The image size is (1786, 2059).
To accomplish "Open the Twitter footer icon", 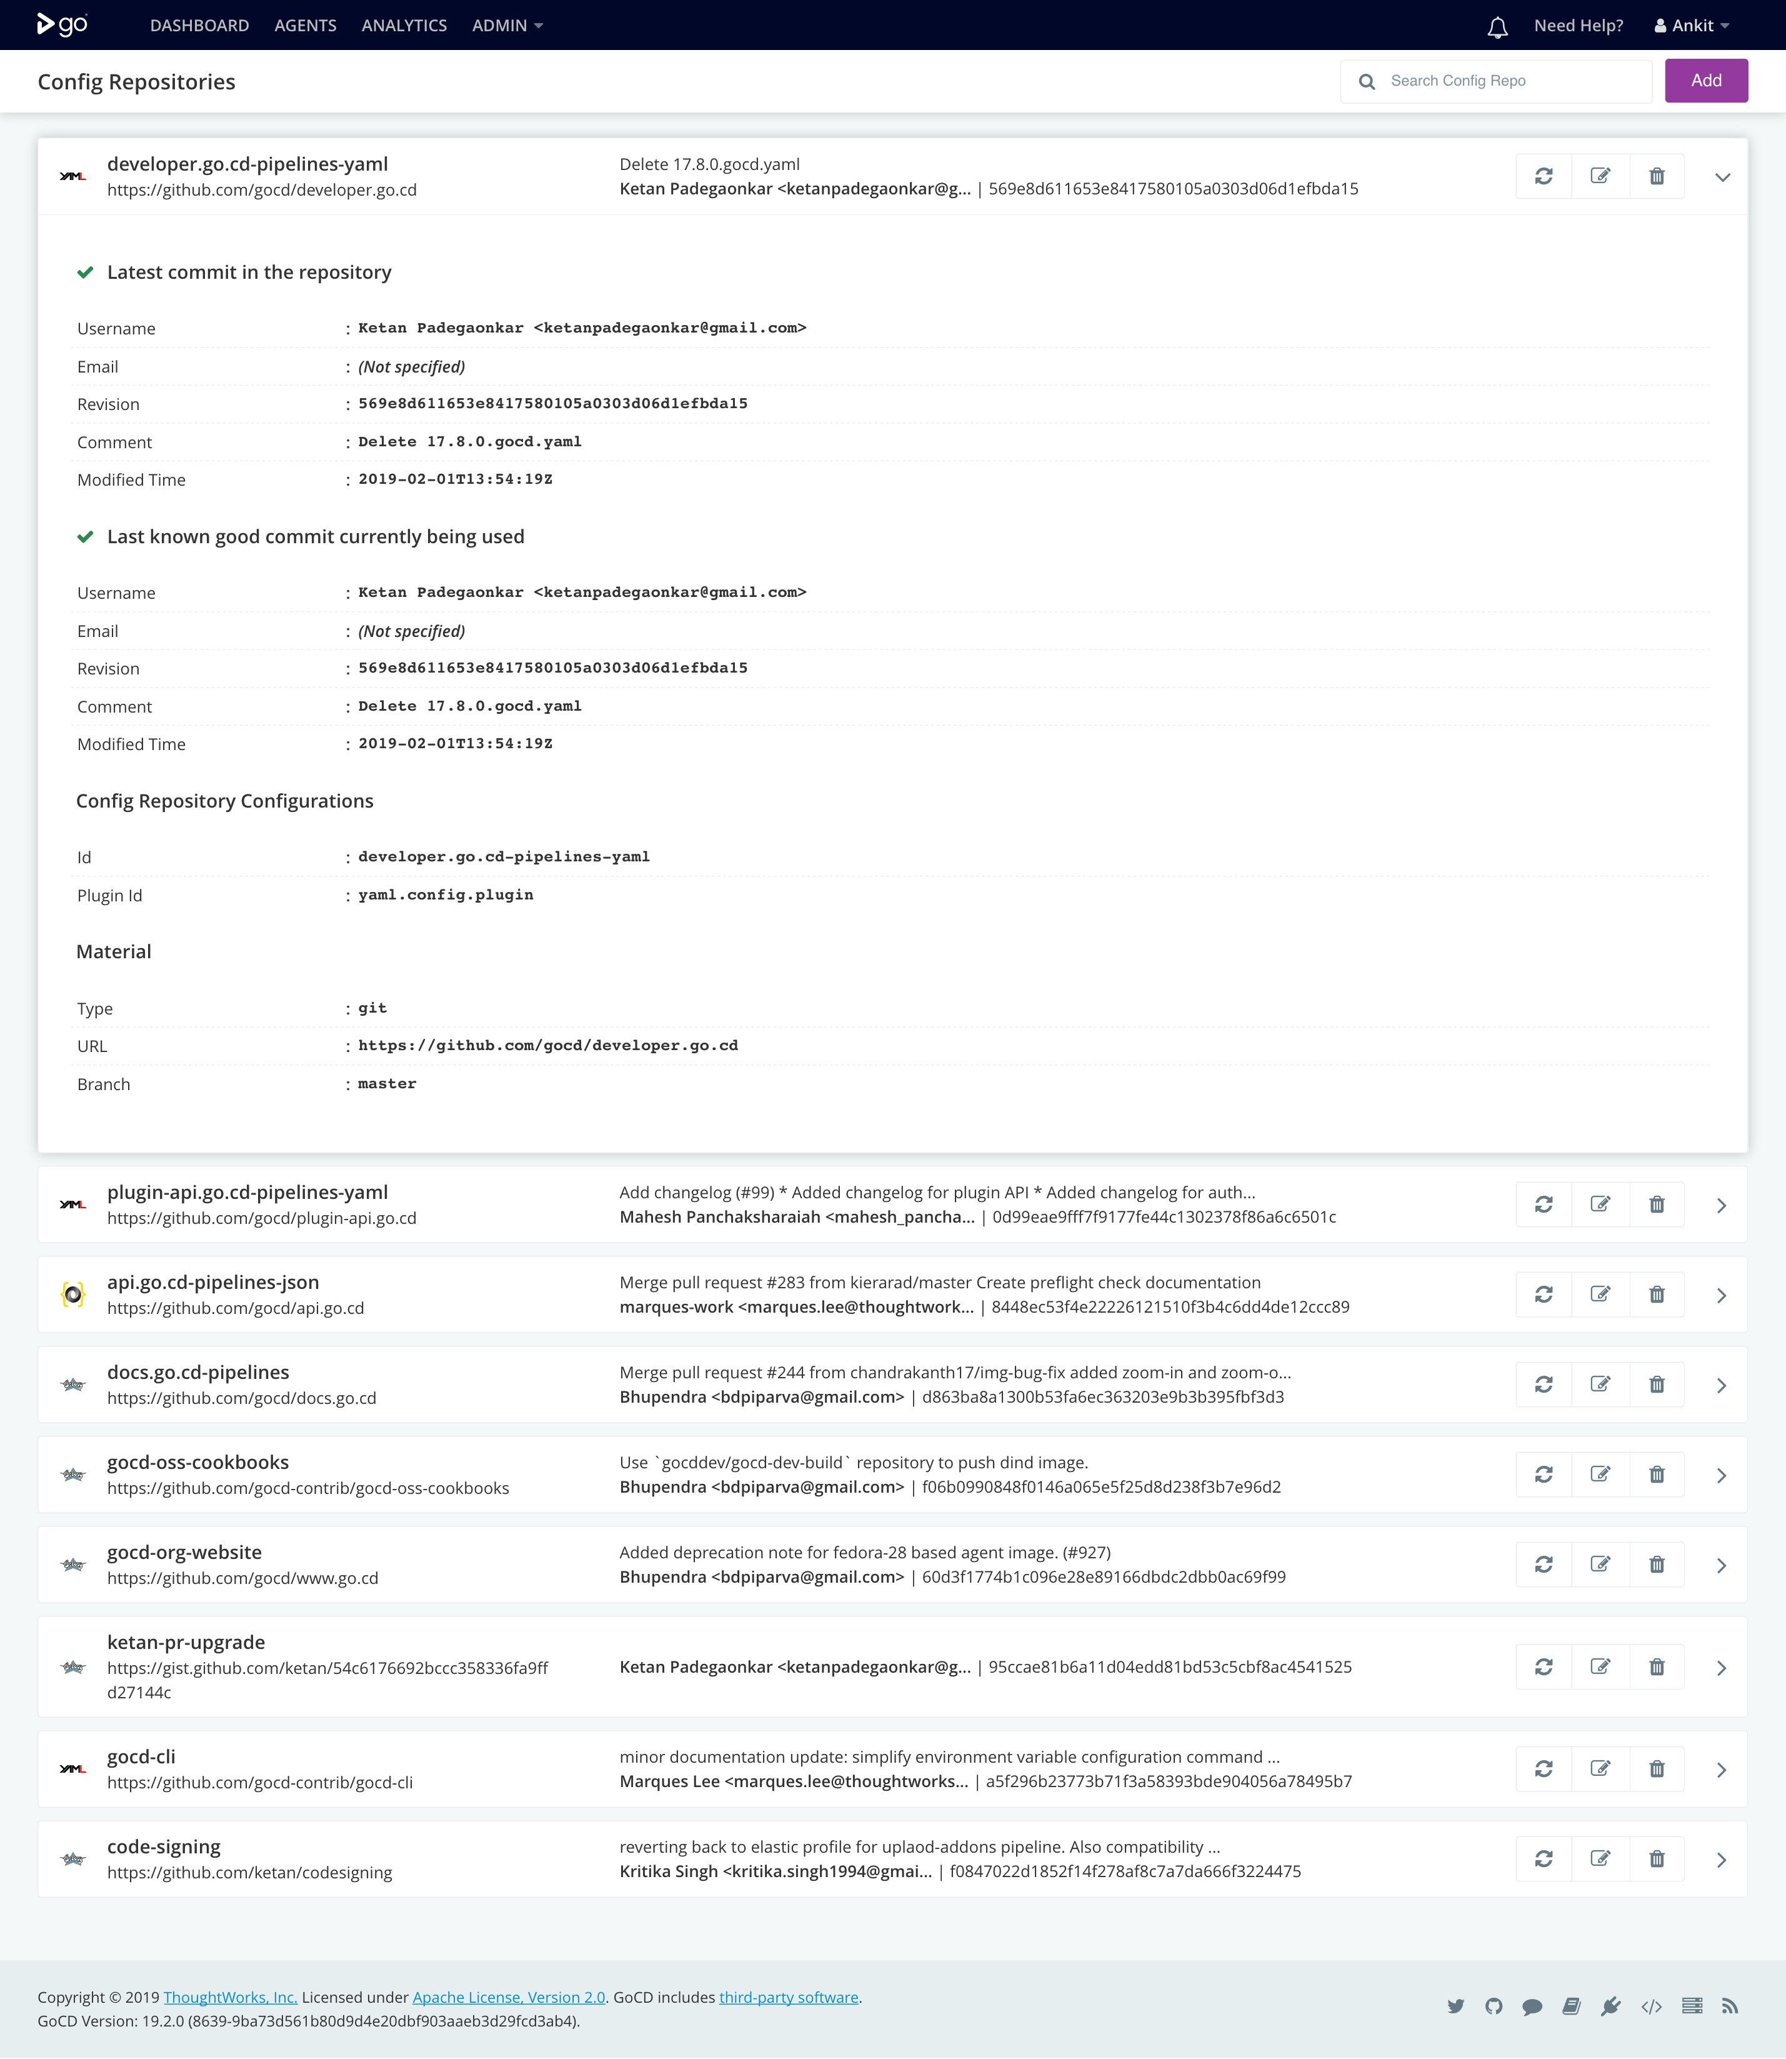I will (1456, 2006).
